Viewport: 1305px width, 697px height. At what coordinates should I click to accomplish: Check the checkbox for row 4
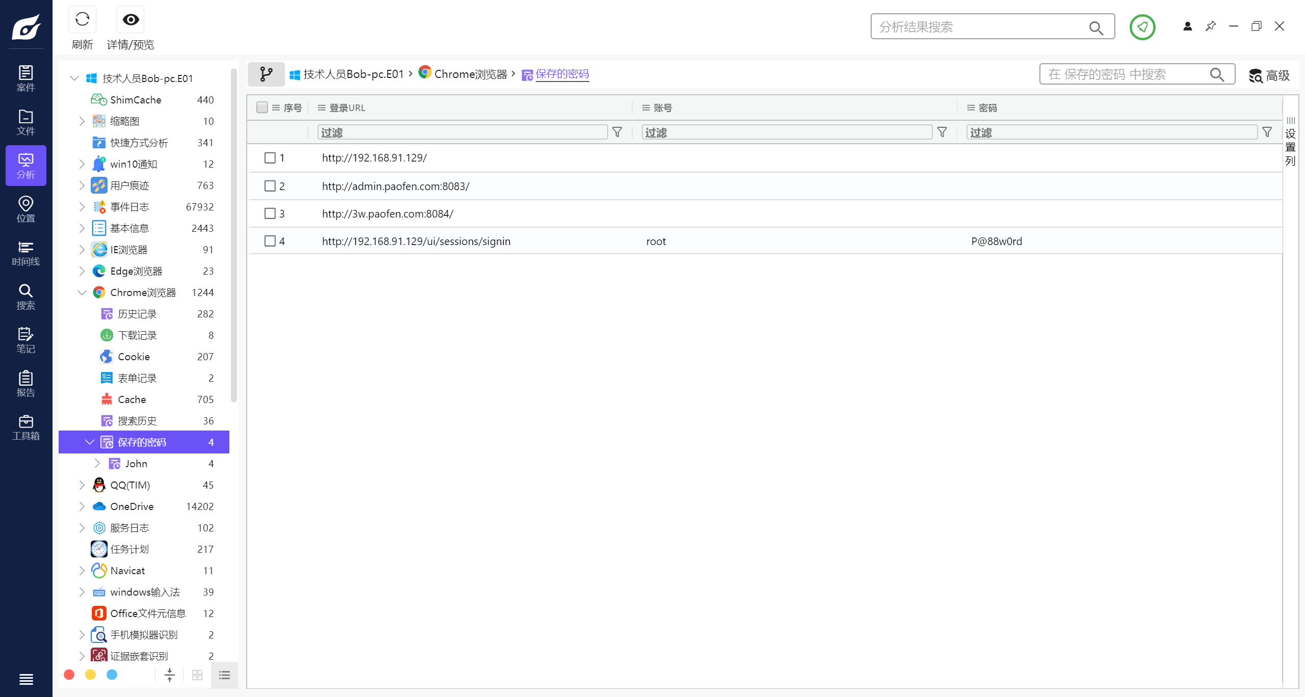coord(270,241)
